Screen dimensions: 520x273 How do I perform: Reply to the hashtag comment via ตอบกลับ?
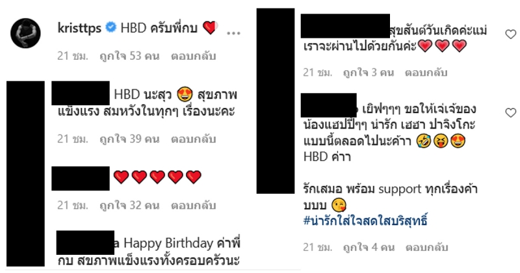pos(426,247)
